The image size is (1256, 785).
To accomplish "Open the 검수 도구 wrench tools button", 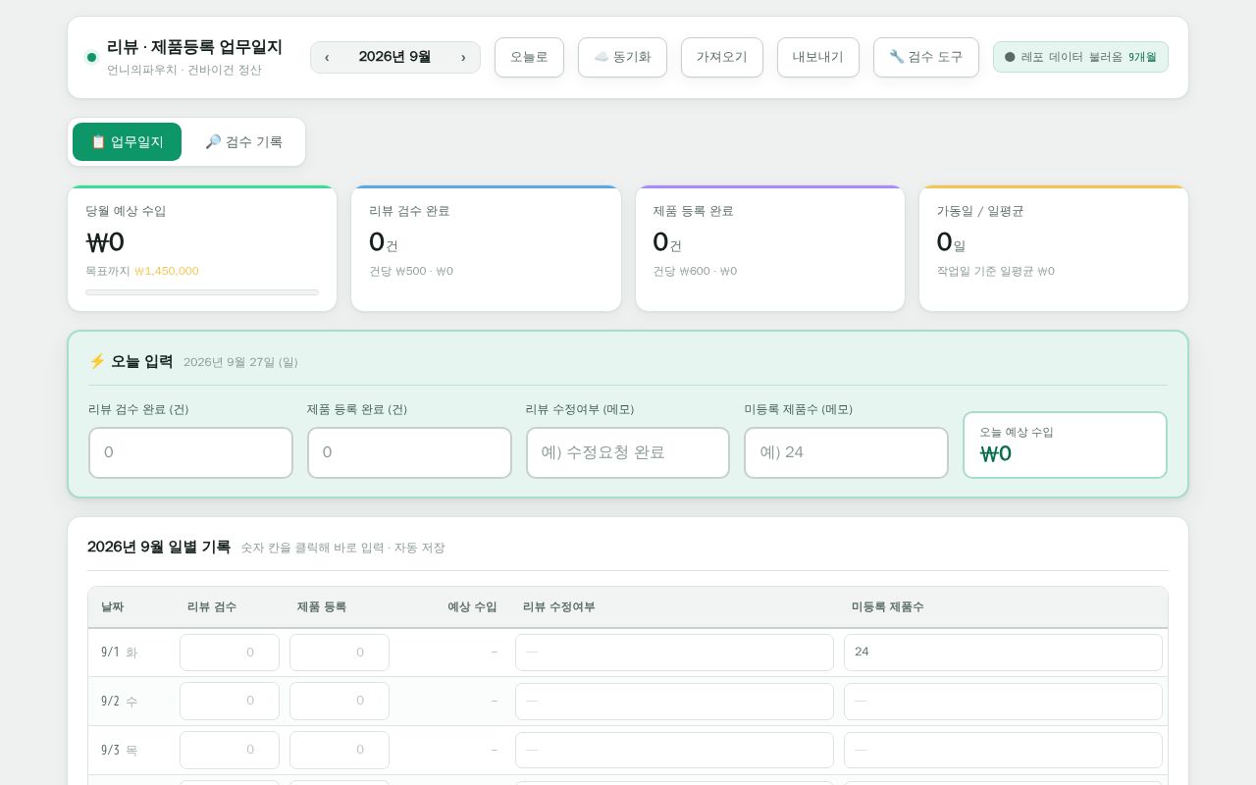I will [x=925, y=57].
